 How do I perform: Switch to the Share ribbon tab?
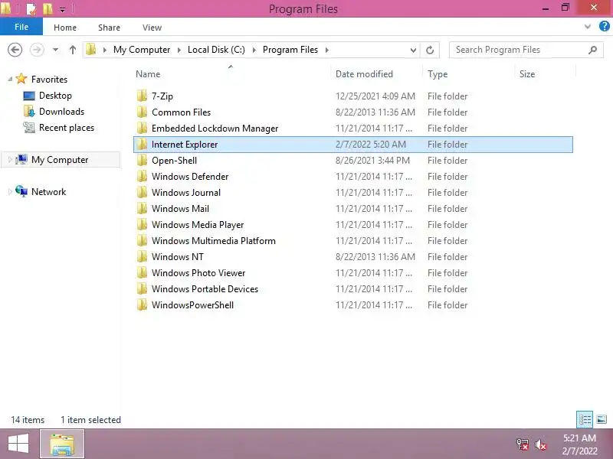pos(109,28)
